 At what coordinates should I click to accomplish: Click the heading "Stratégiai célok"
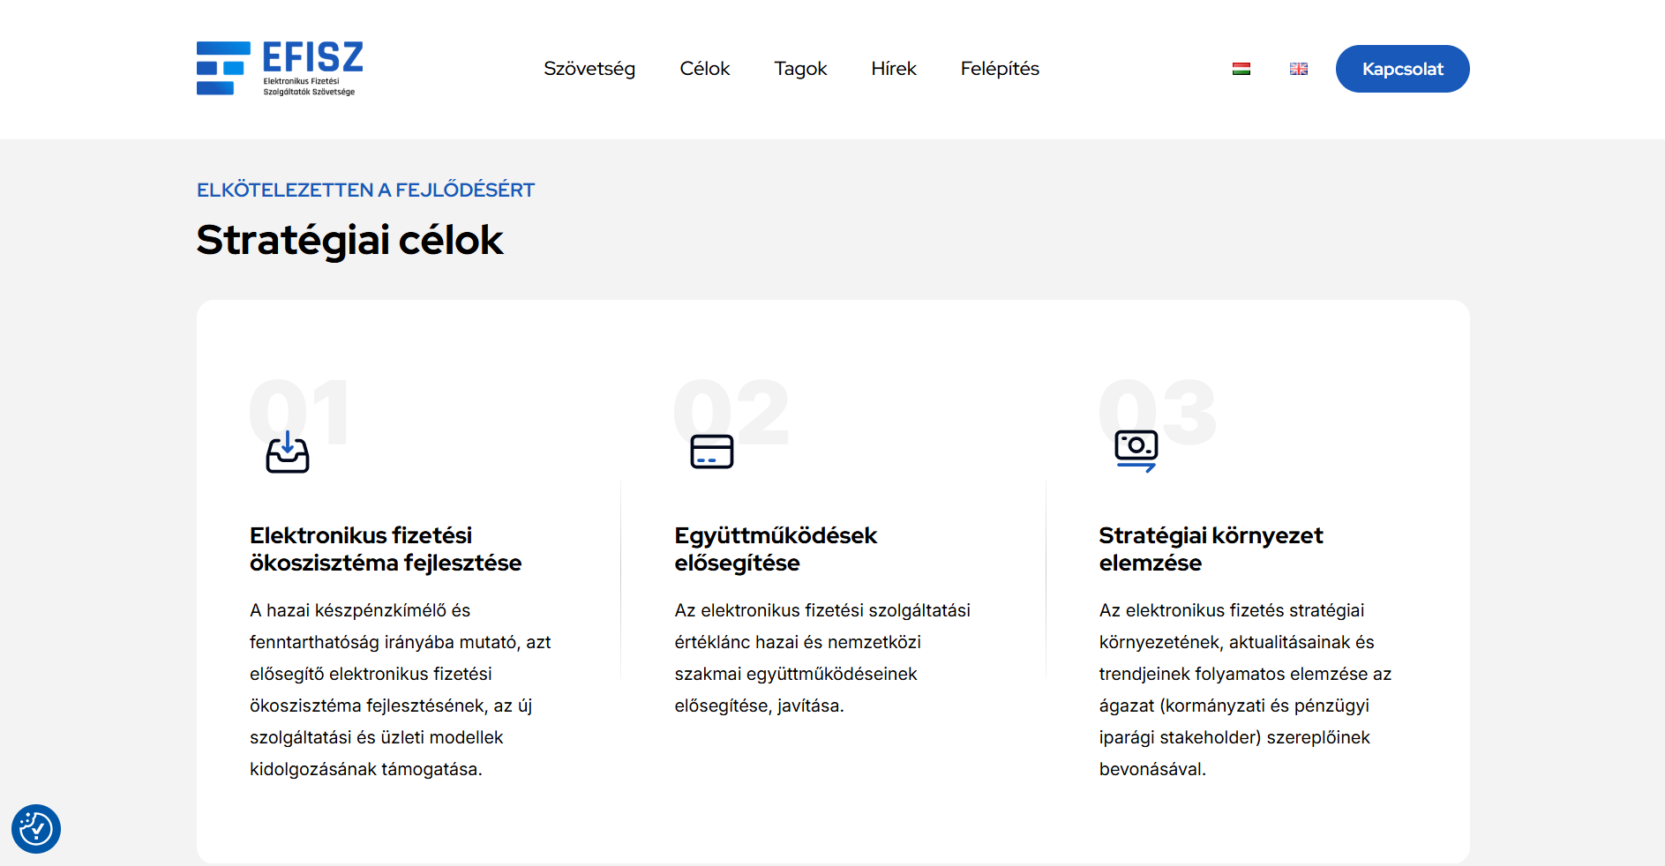[x=349, y=240]
